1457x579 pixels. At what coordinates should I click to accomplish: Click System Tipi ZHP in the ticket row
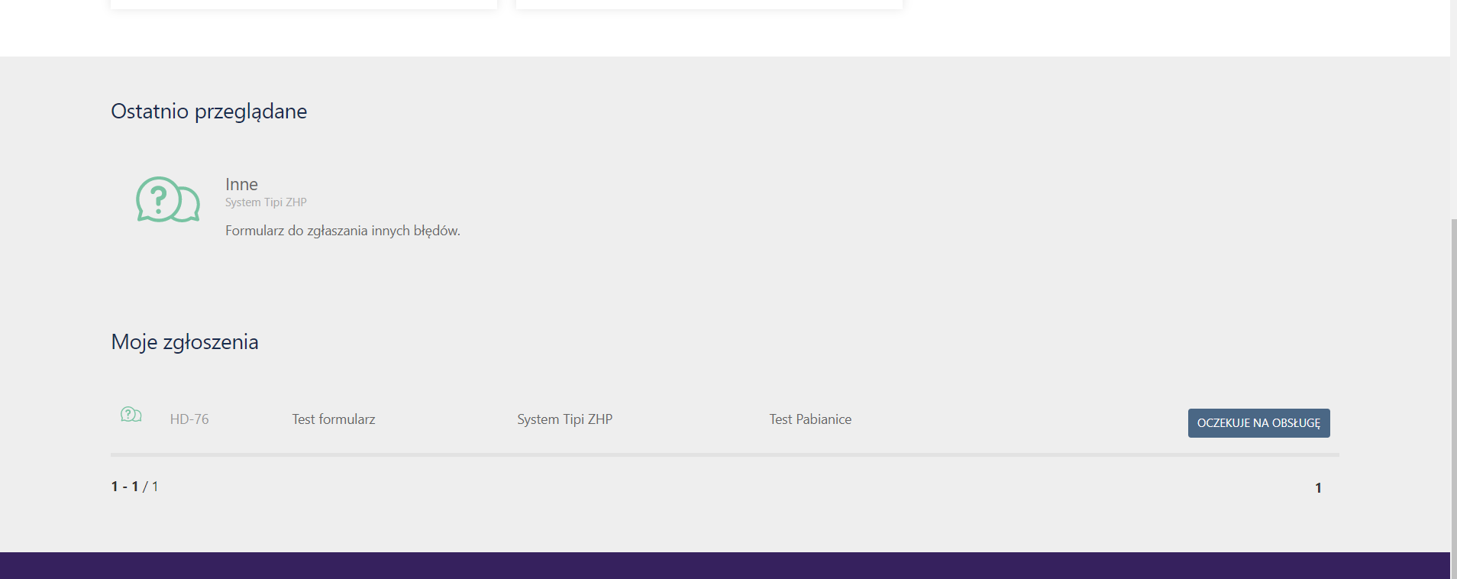tap(564, 419)
